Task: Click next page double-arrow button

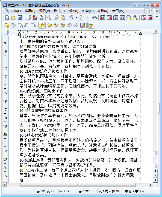Action: [155, 180]
